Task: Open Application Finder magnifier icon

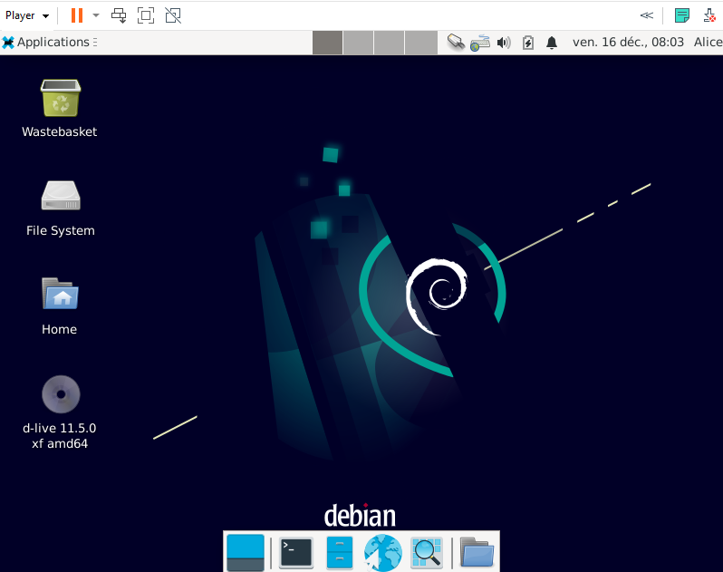Action: (426, 551)
